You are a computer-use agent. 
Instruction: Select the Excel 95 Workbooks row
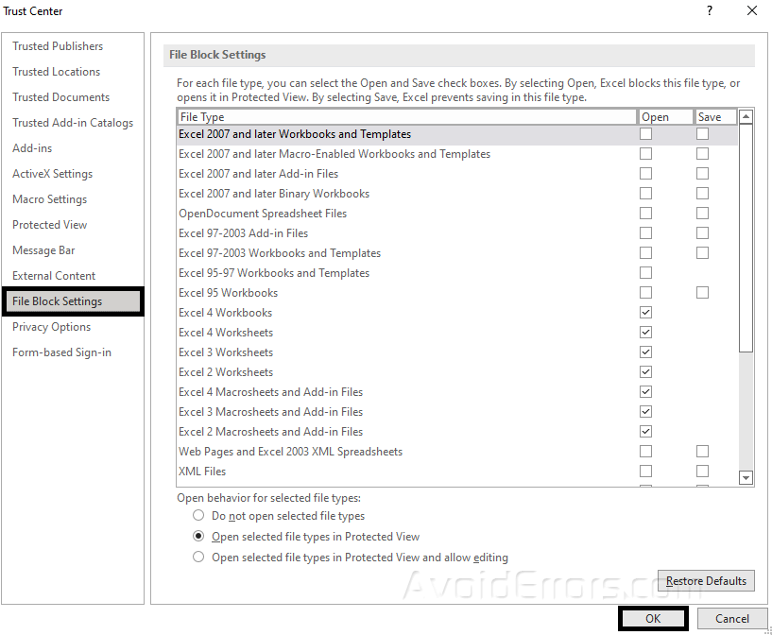pos(228,293)
